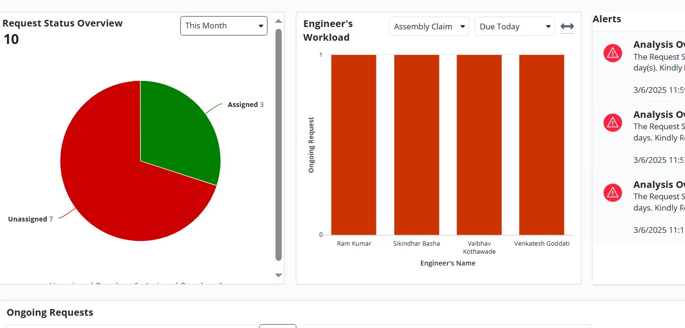
Task: Click the Sikindhar Basha bar
Action: (x=417, y=145)
